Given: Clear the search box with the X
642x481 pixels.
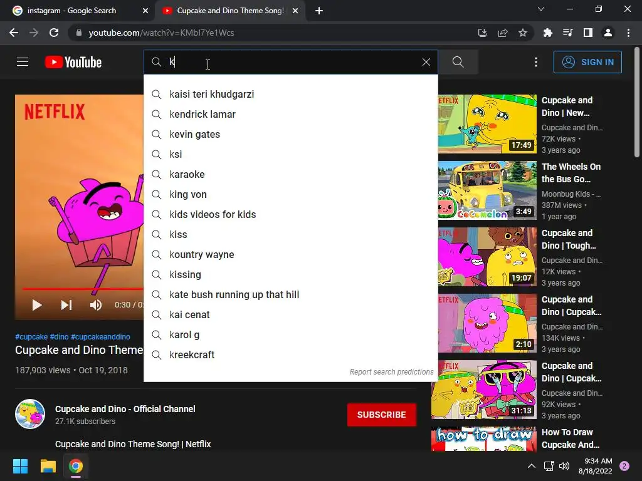Looking at the screenshot, I should (x=426, y=62).
